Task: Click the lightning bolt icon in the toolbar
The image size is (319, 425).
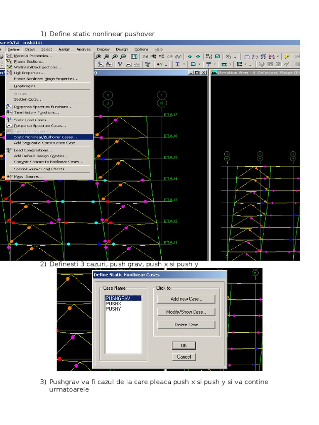Action: 287,56
